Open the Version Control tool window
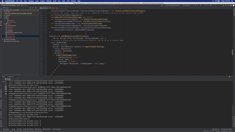 (29, 129)
